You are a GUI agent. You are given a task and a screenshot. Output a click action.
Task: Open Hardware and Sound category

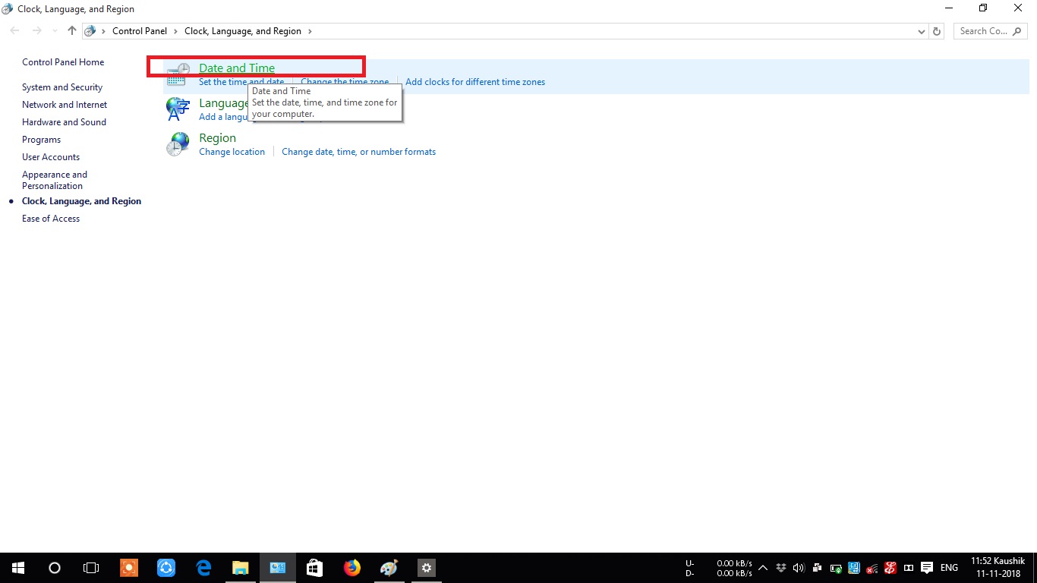click(x=64, y=122)
